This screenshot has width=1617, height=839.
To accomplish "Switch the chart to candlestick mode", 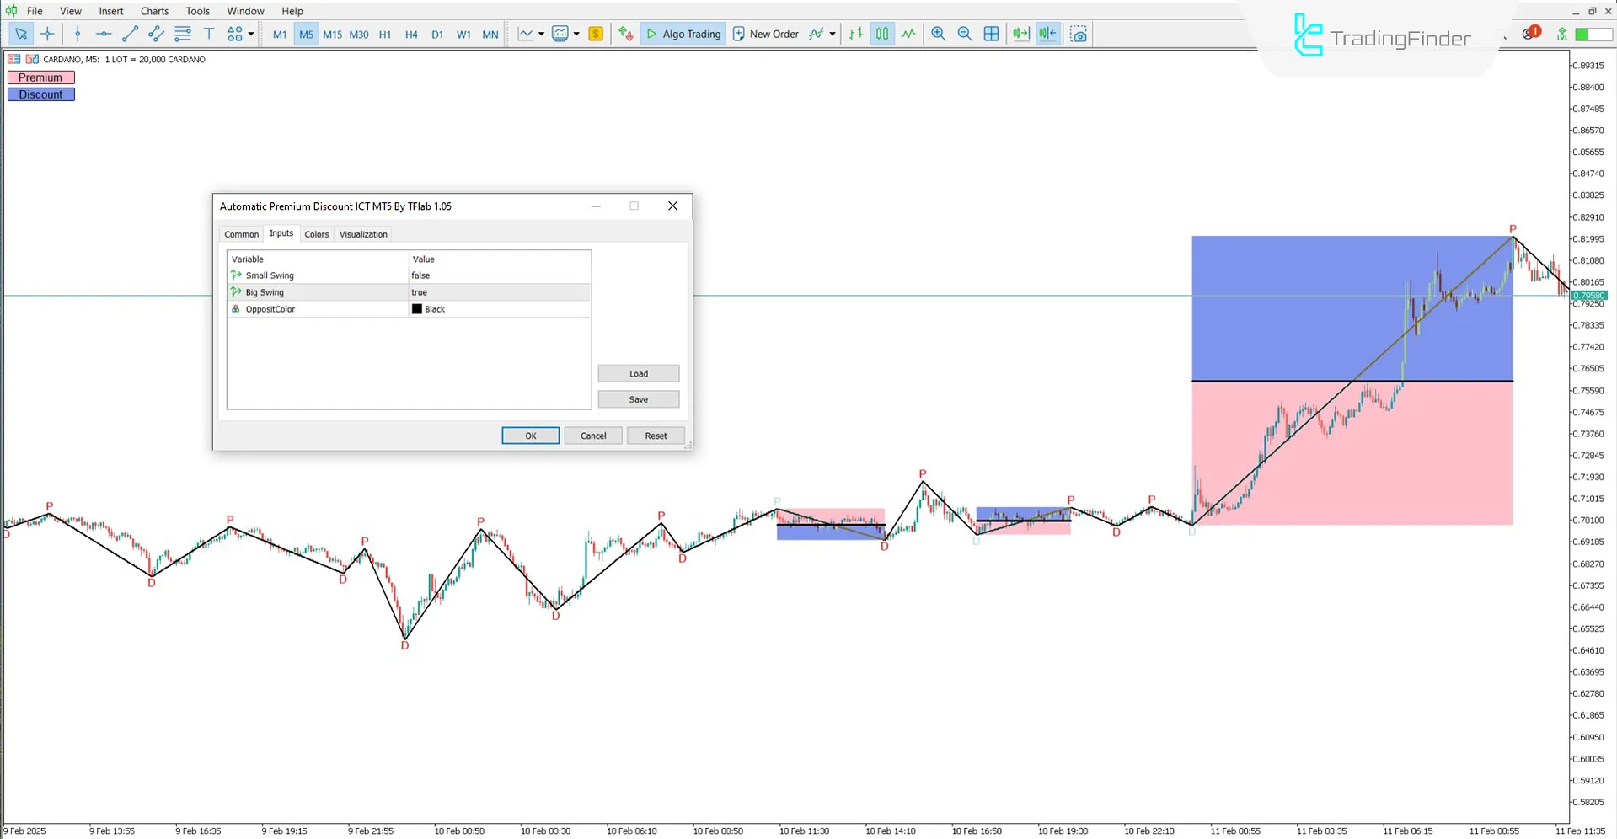I will pos(881,34).
